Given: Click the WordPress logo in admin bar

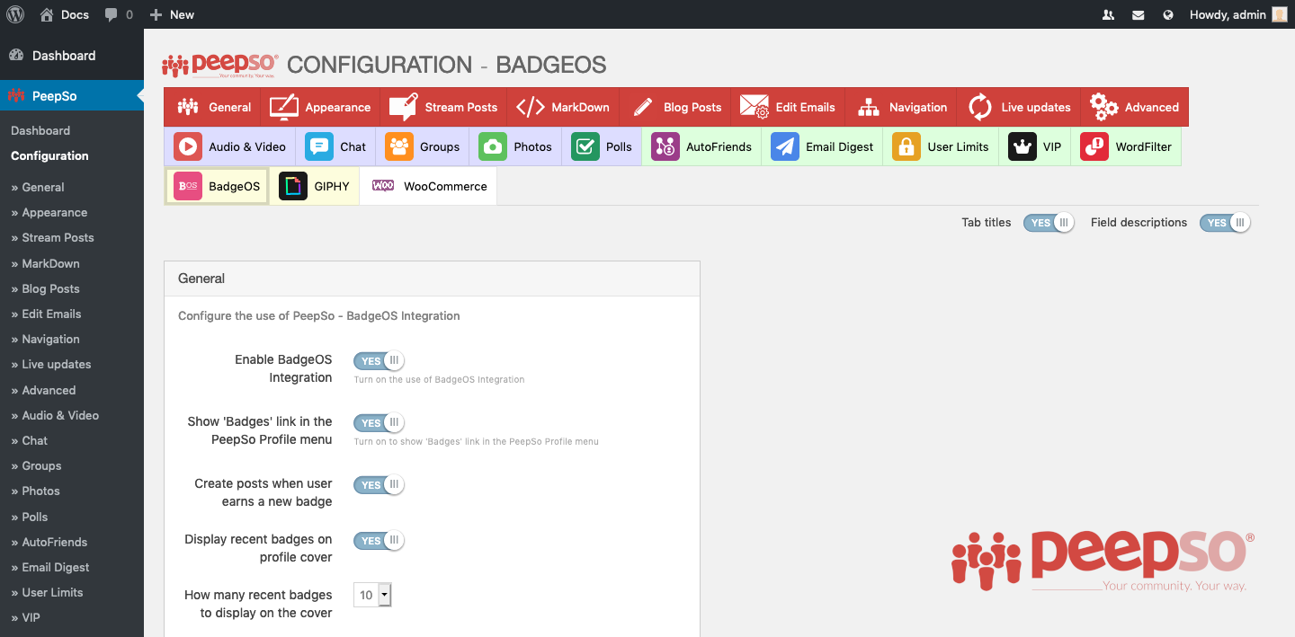Looking at the screenshot, I should pyautogui.click(x=15, y=14).
